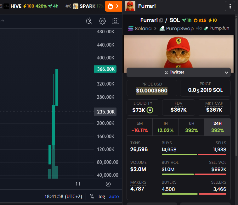The height and width of the screenshot is (205, 238).
Task: Toggle percent scale on chart
Action: click(92, 197)
